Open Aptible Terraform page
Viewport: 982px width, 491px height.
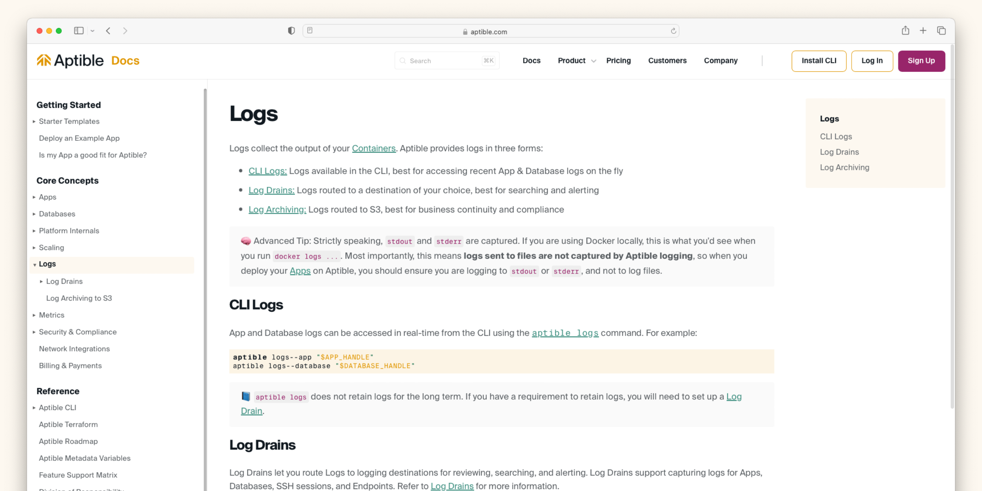click(68, 424)
